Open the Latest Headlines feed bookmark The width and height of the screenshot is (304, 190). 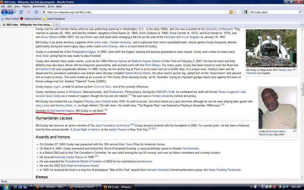(x=54, y=19)
